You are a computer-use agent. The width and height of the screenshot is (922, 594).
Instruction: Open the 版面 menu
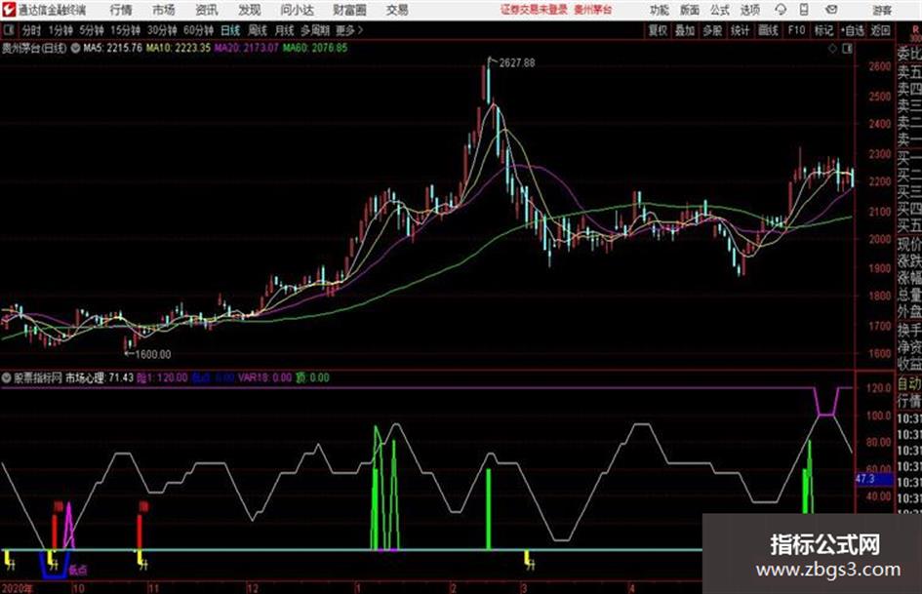pyautogui.click(x=690, y=10)
